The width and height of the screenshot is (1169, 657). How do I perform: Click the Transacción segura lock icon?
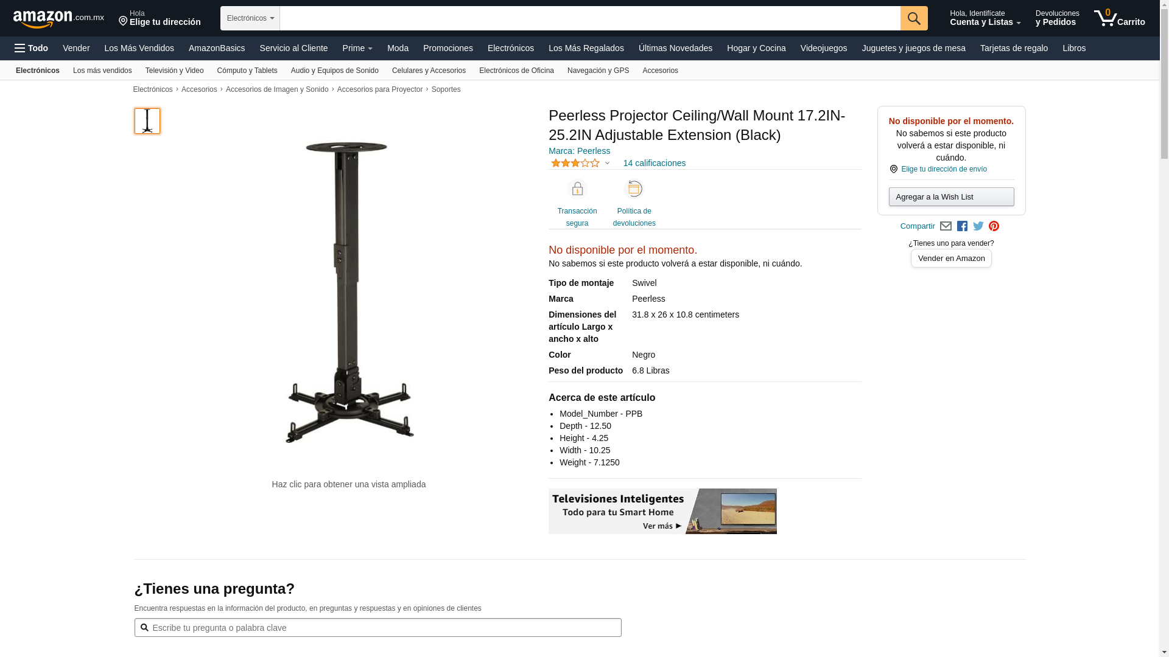[x=577, y=189]
